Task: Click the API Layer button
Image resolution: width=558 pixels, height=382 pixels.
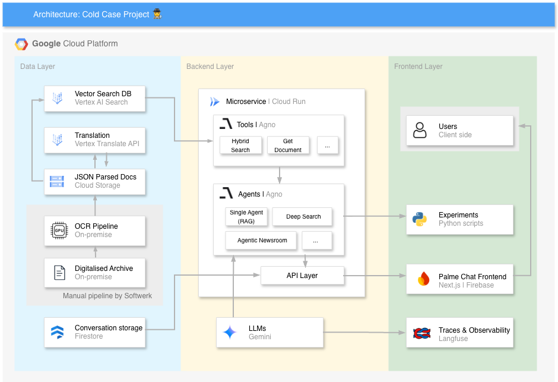Action: click(302, 275)
